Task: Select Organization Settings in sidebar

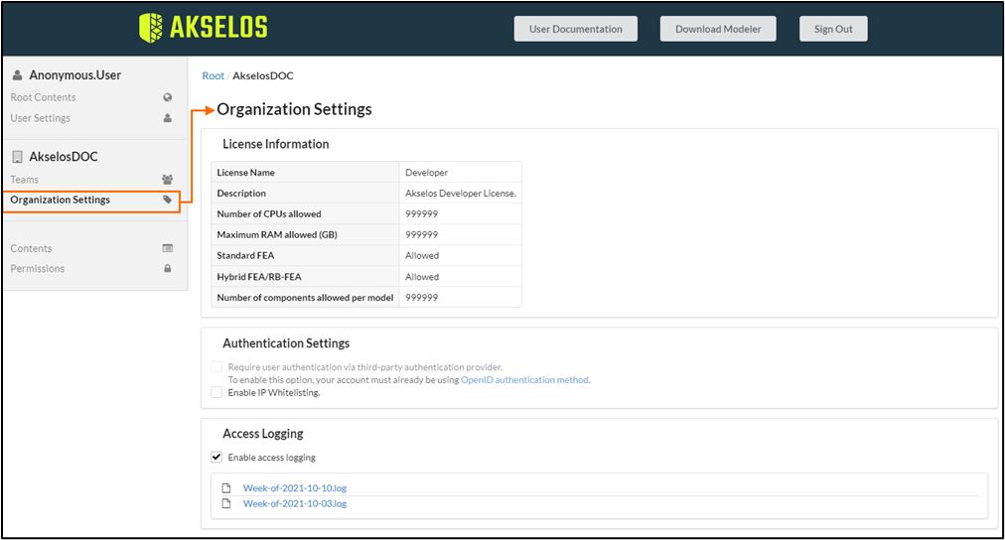Action: (61, 200)
